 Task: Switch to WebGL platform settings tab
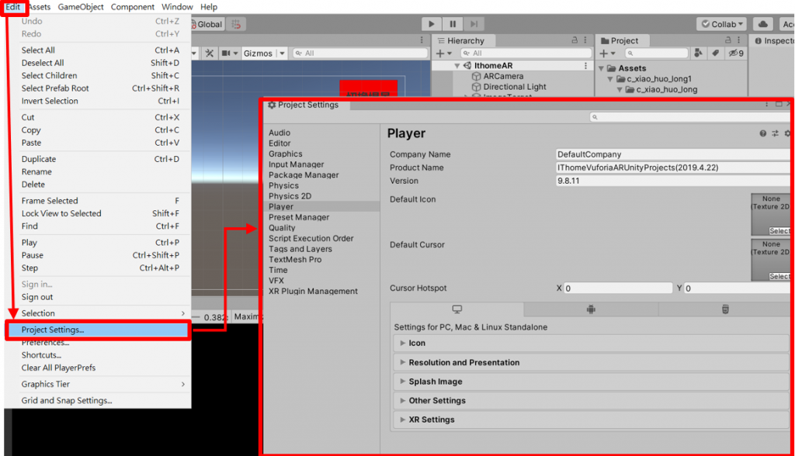coord(725,309)
